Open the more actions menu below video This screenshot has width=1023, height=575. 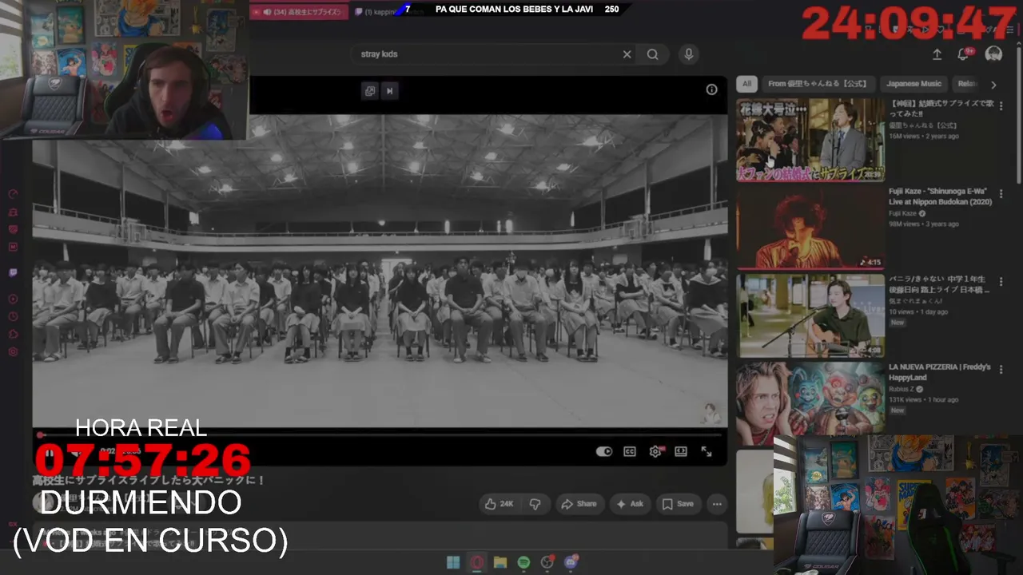point(717,504)
